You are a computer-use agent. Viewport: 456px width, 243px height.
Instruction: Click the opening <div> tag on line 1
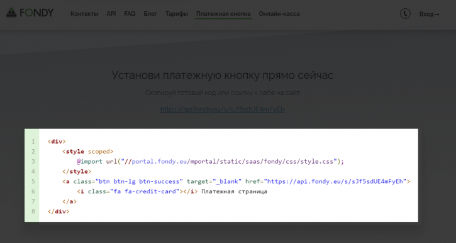pos(57,142)
